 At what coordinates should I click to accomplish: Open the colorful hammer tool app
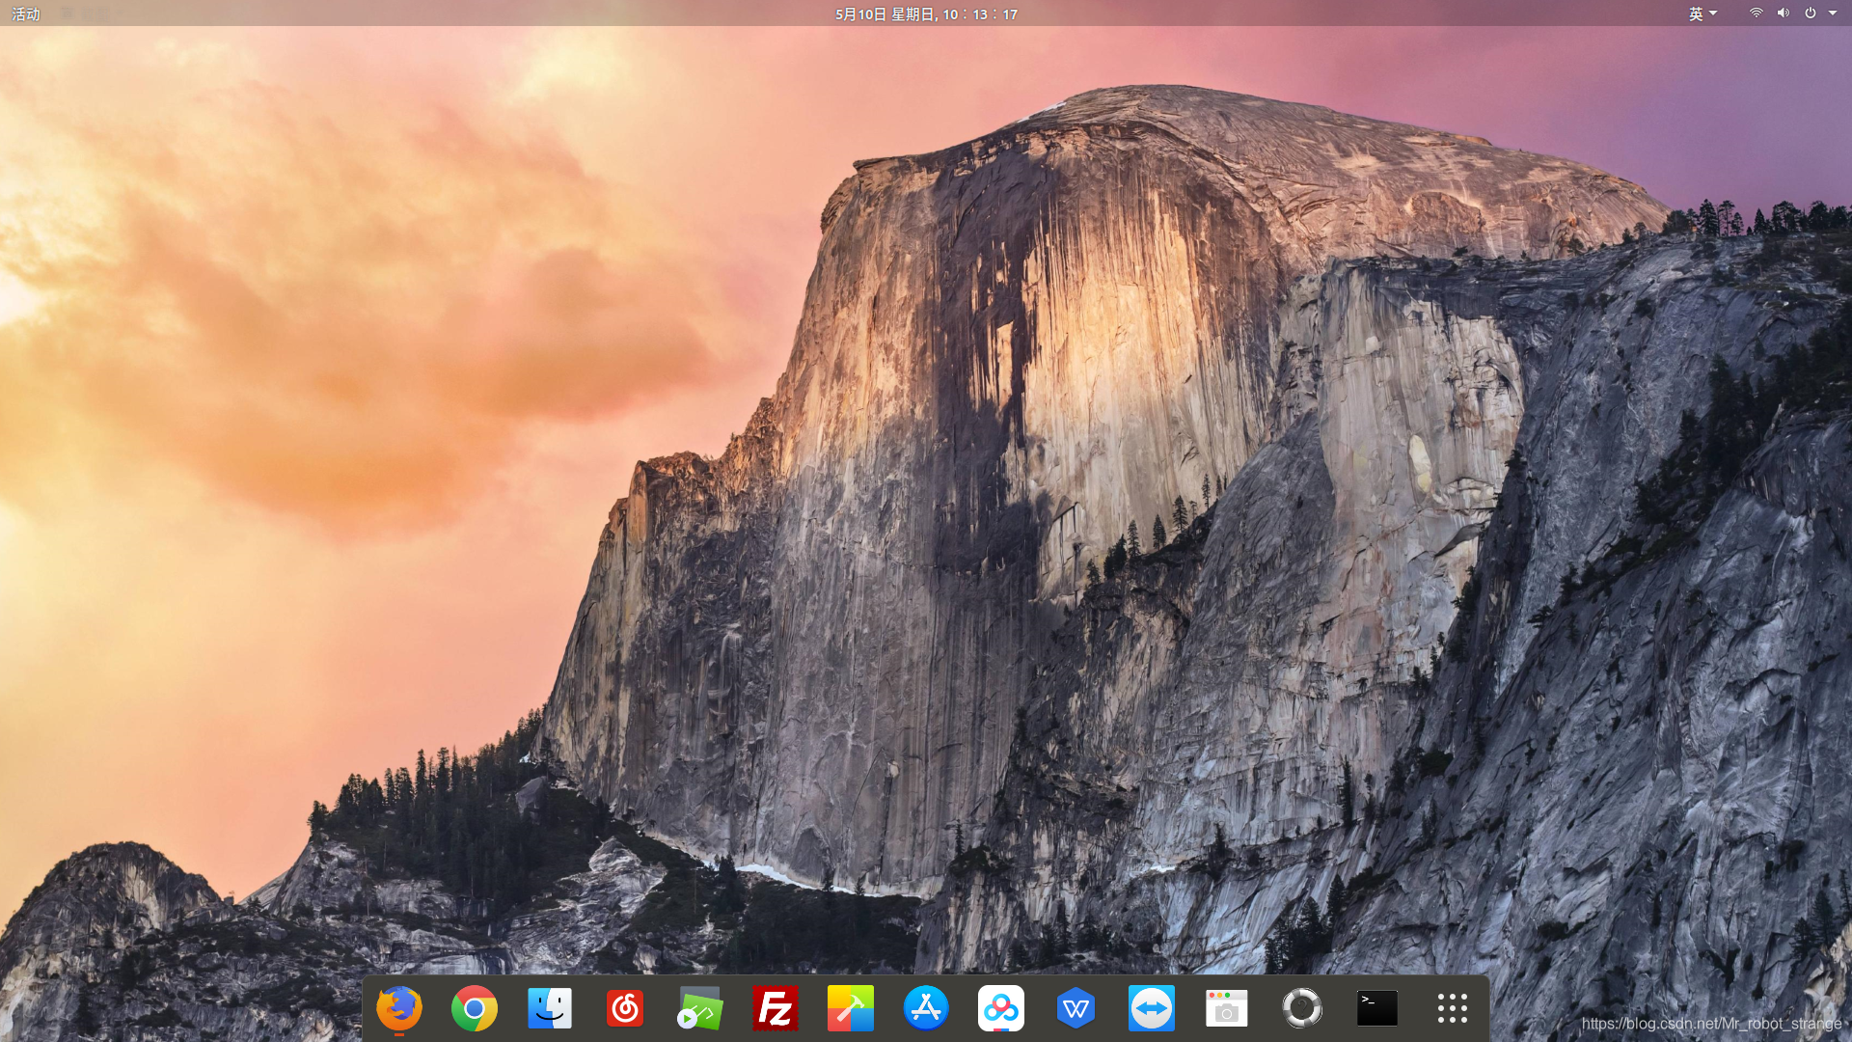coord(851,1008)
